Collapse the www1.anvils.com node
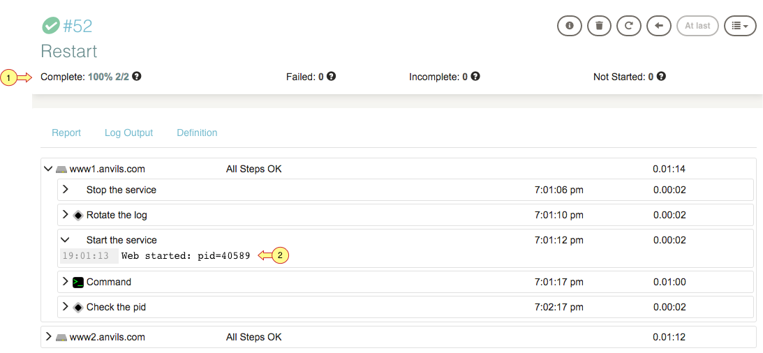 47,170
